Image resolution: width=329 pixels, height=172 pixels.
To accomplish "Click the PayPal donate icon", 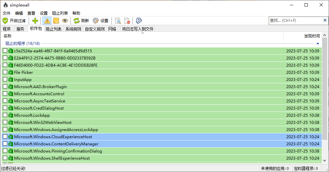I will point(139,21).
